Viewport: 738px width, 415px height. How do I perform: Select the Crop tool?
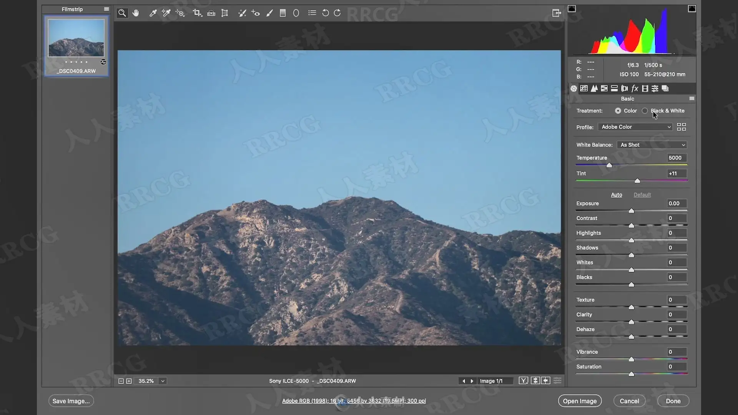[197, 13]
